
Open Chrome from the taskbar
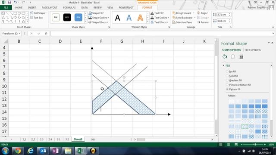coord(18,151)
